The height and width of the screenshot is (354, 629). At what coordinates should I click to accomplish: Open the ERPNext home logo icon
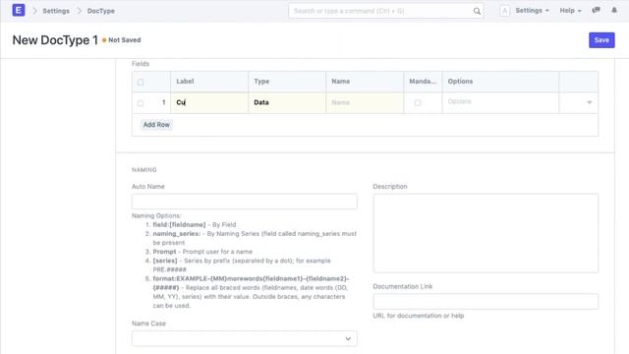pos(19,11)
